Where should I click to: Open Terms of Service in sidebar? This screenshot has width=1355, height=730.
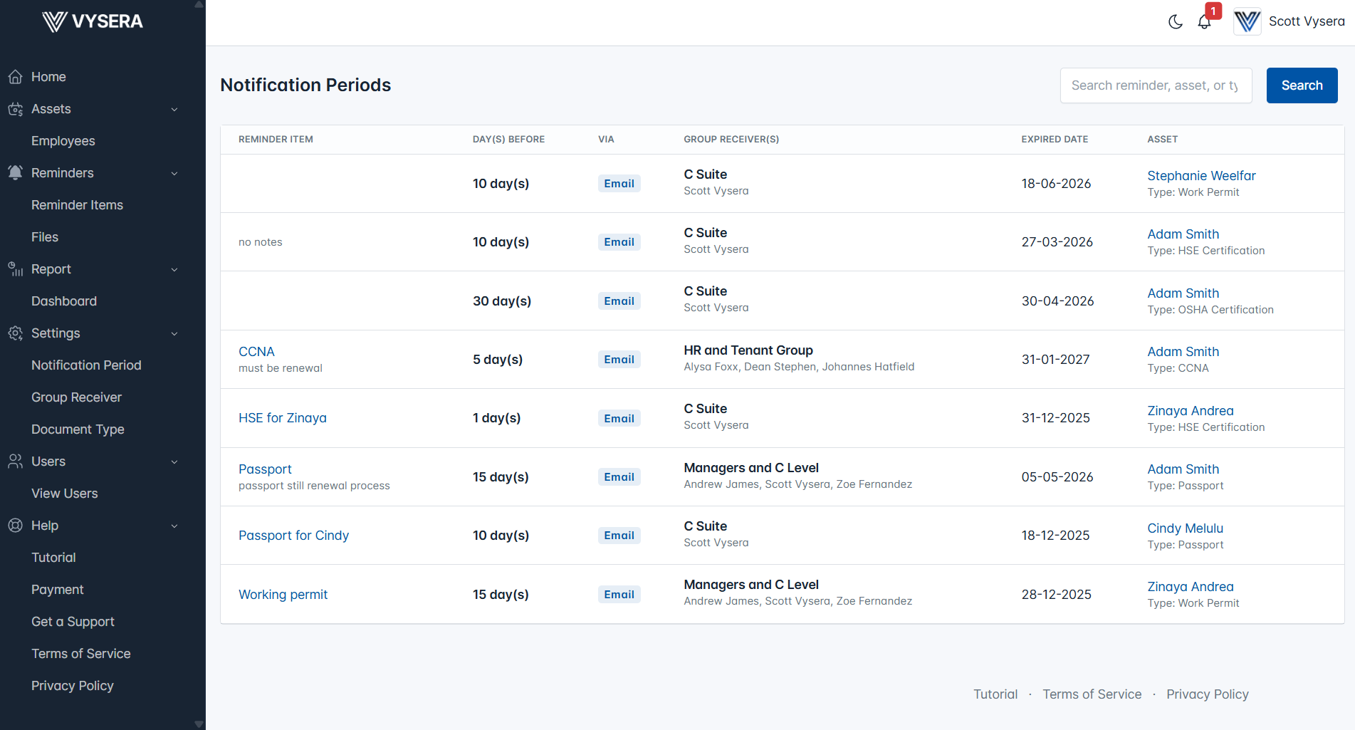click(x=81, y=654)
